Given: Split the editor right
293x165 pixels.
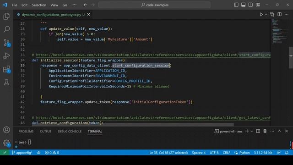Looking at the screenshot, I should [x=279, y=14].
